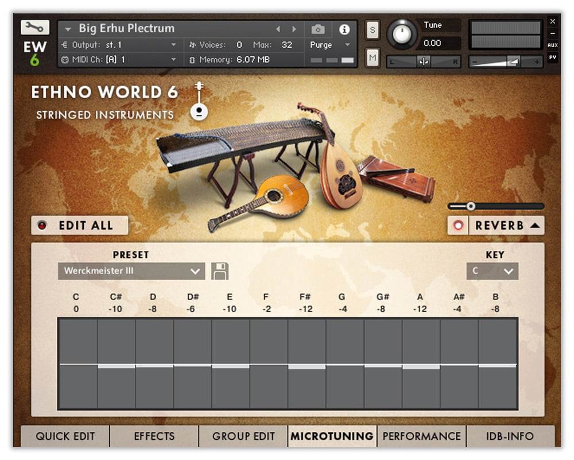Click the D# note tuning bar
Screen dimensions: 574x460
(x=192, y=364)
